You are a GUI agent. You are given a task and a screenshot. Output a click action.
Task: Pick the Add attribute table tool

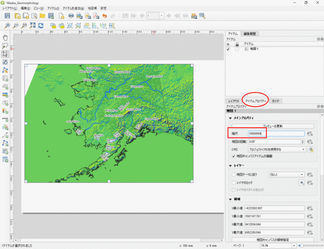coord(5,159)
